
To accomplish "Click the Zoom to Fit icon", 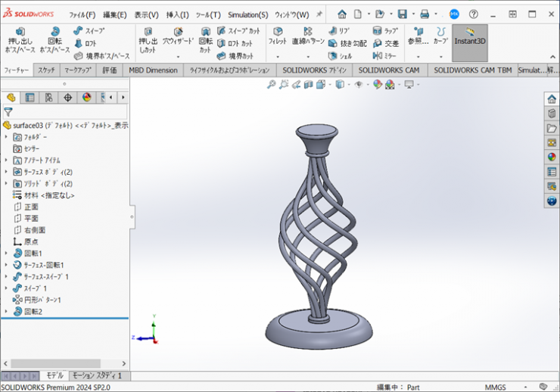I will pyautogui.click(x=271, y=85).
